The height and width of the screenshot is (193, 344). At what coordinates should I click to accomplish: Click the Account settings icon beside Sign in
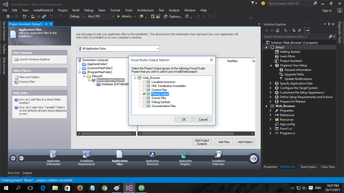coord(339,10)
